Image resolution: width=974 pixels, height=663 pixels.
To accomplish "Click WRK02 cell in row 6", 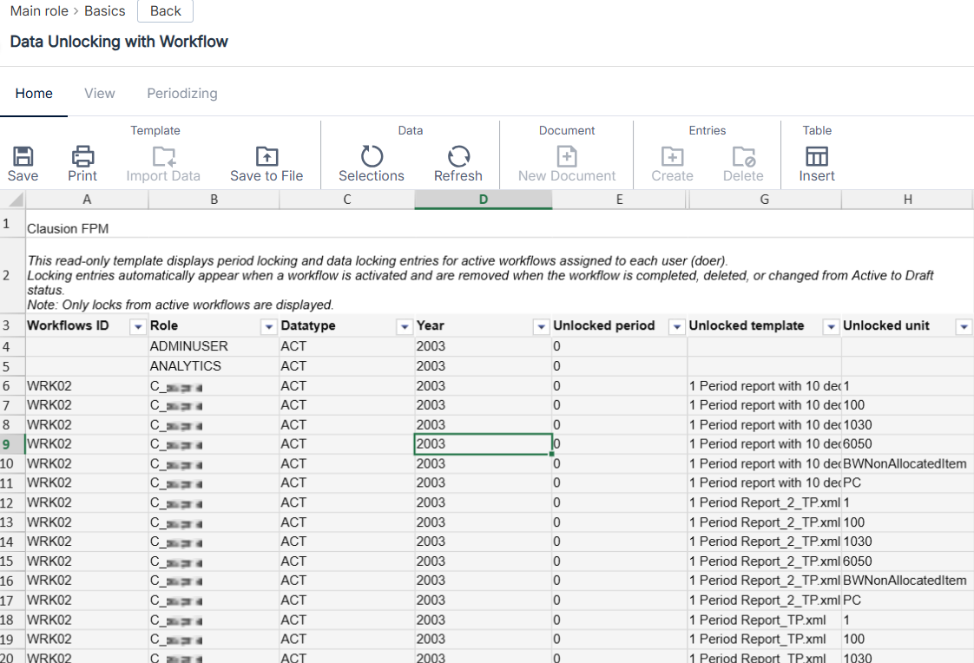I will [x=87, y=386].
